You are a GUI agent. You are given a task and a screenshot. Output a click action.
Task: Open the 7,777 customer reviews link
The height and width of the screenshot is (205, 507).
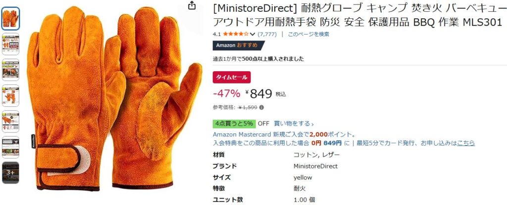click(x=267, y=34)
